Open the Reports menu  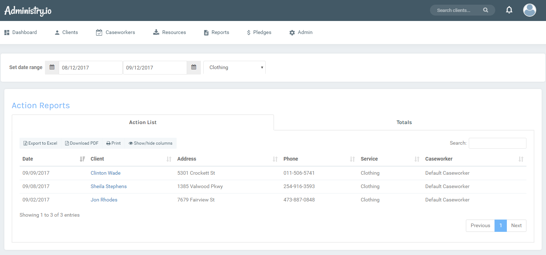click(216, 33)
